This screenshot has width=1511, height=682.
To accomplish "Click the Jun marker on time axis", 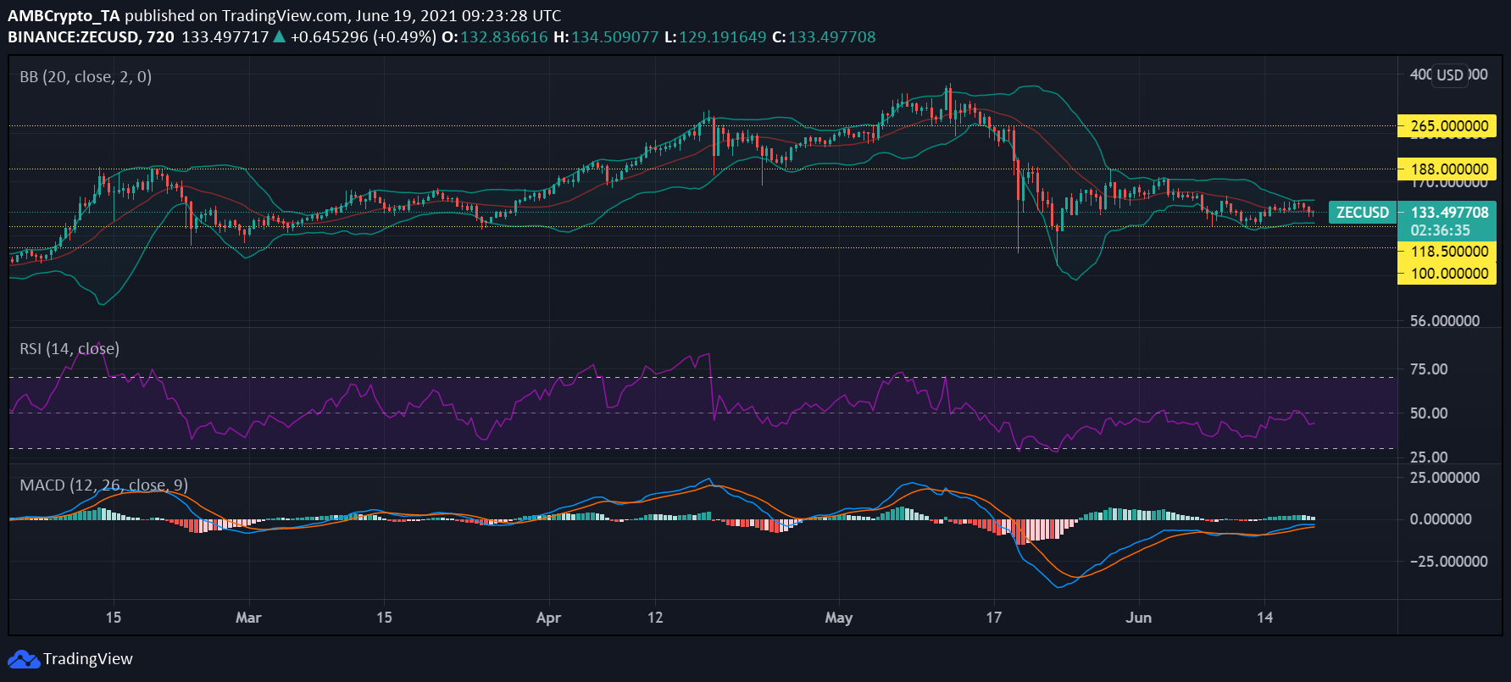I will point(1138,618).
